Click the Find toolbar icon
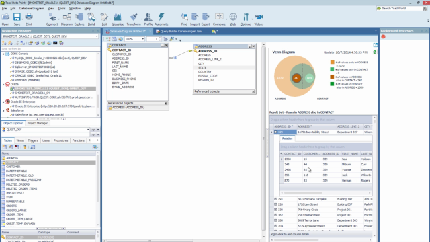 click(184, 19)
